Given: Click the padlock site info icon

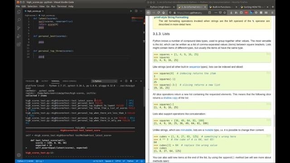Looking at the screenshot, I should (x=174, y=13).
